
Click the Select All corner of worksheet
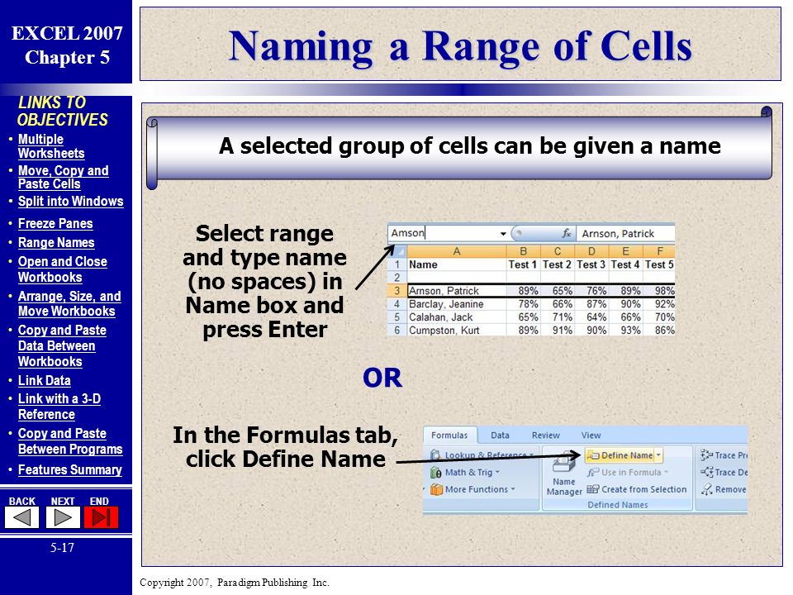coord(397,251)
